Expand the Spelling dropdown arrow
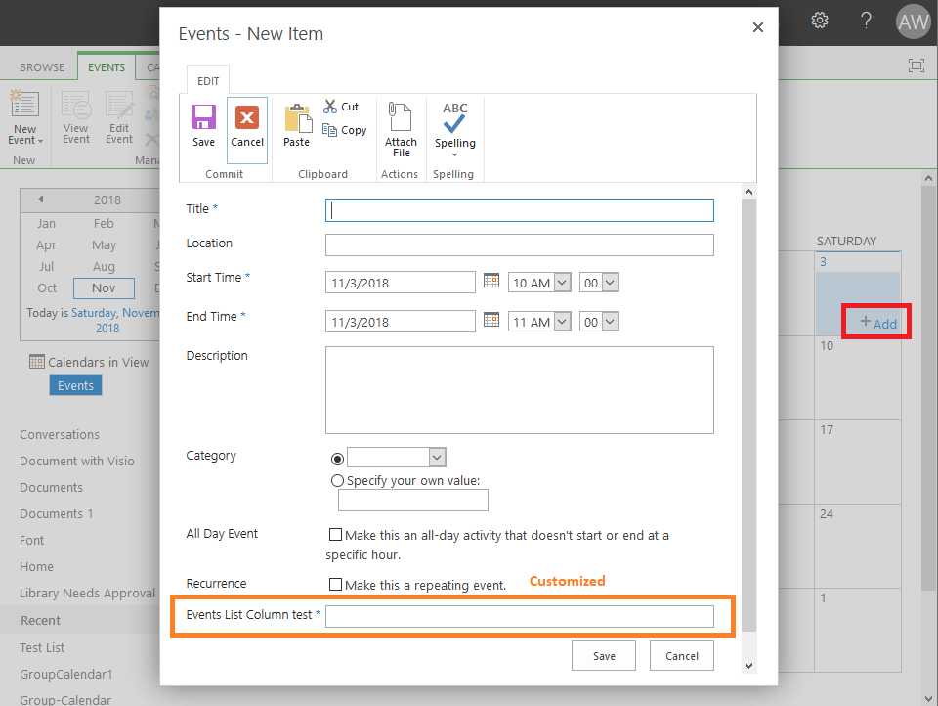Viewport: 938px width, 706px height. point(454,155)
